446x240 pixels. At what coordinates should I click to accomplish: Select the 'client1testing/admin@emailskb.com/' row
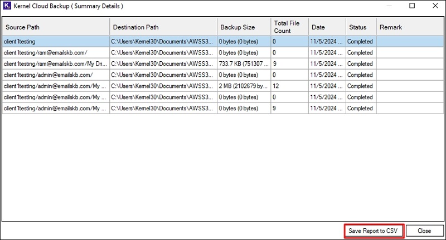pyautogui.click(x=223, y=75)
